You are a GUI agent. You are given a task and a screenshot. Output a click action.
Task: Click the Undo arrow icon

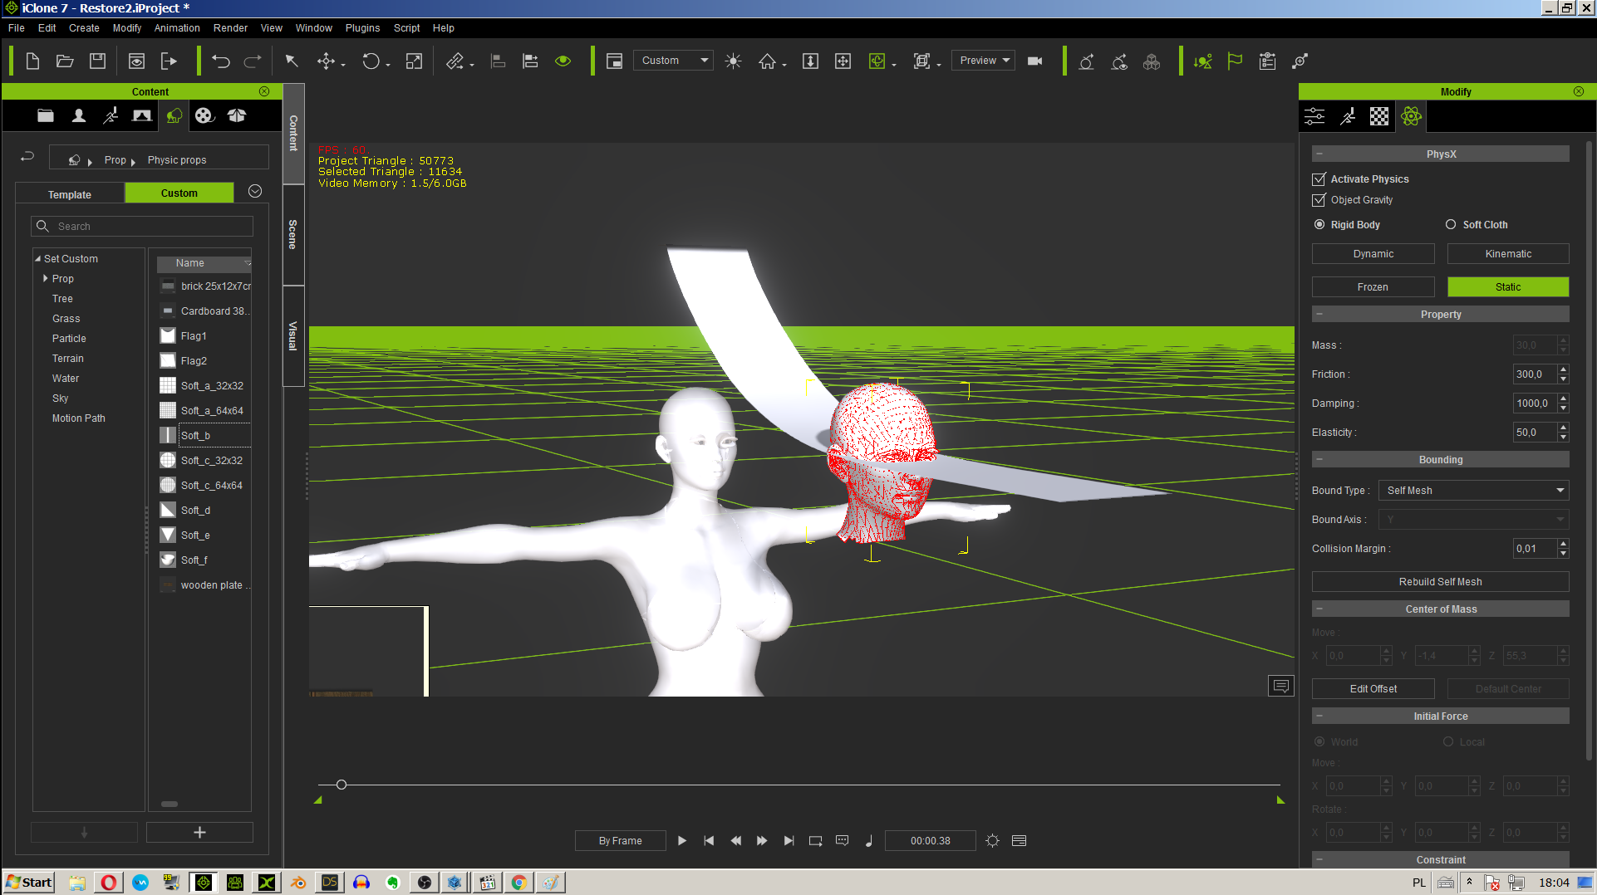coord(220,61)
